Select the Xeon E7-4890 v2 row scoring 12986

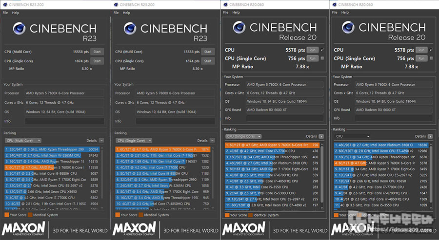click(x=381, y=151)
